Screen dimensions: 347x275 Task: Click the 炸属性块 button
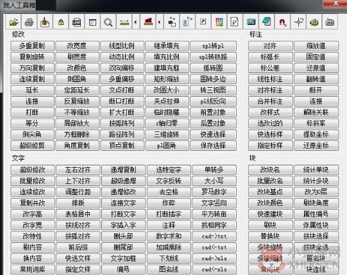(x=316, y=225)
